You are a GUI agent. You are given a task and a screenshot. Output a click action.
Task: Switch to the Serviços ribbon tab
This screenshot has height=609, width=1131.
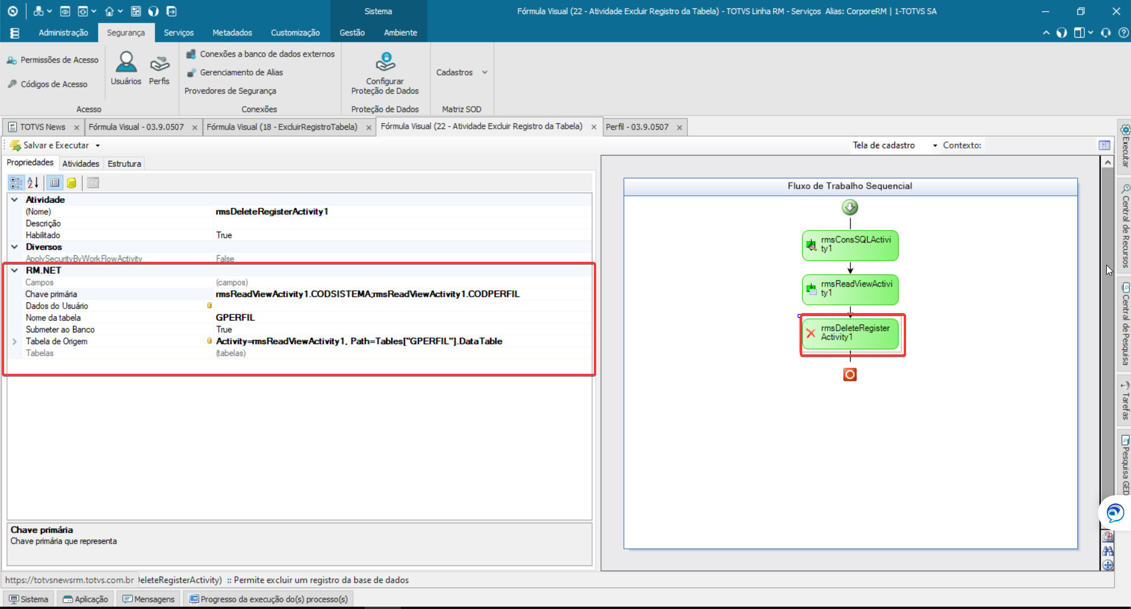178,32
